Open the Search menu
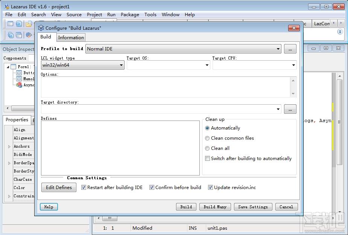 pyautogui.click(x=38, y=15)
